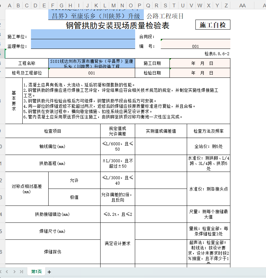Select the 编号 cell containing 001
This screenshot has width=266, height=278.
tap(195, 46)
